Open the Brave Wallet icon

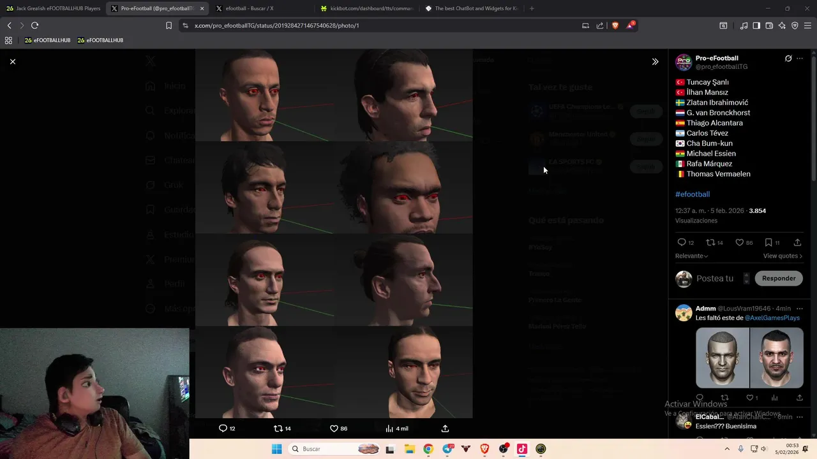pyautogui.click(x=769, y=25)
